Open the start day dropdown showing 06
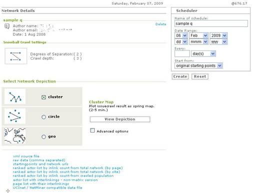The width and height of the screenshot is (255, 193). click(x=181, y=35)
